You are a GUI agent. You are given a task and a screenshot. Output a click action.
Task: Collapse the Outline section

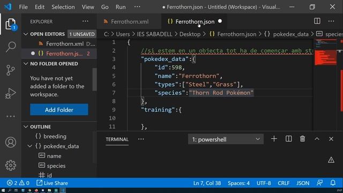(26, 127)
